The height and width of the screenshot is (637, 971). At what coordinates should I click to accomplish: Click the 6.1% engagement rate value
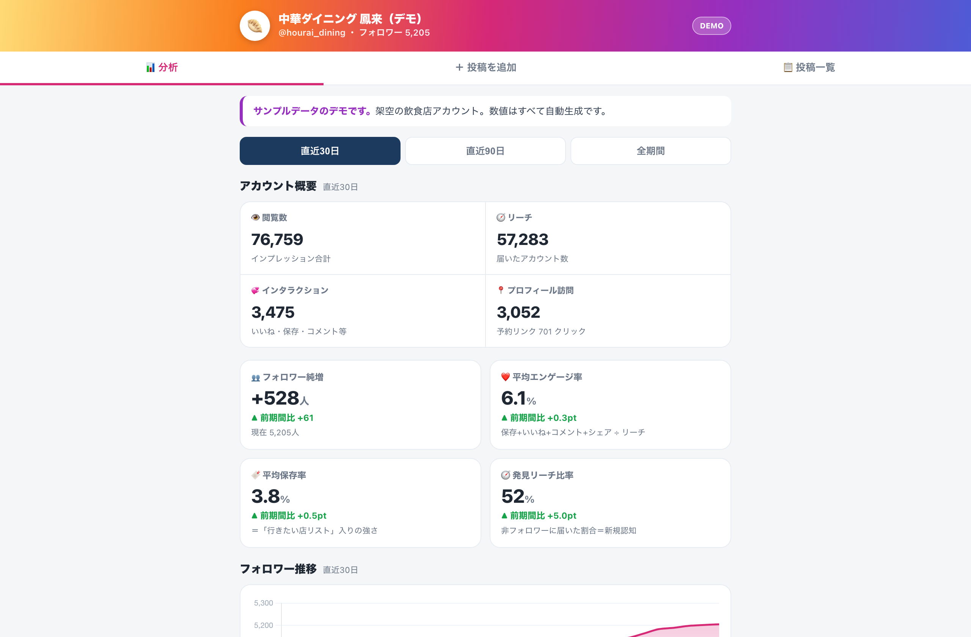[x=518, y=399]
